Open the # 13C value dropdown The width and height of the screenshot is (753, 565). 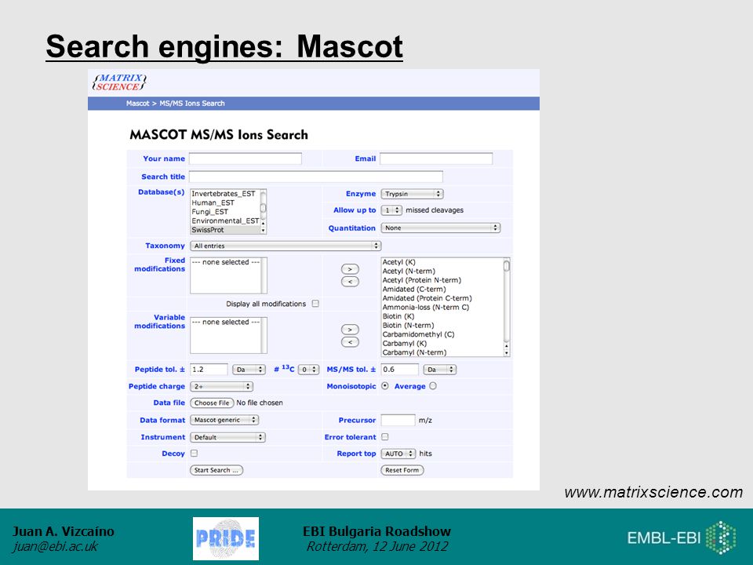click(309, 370)
